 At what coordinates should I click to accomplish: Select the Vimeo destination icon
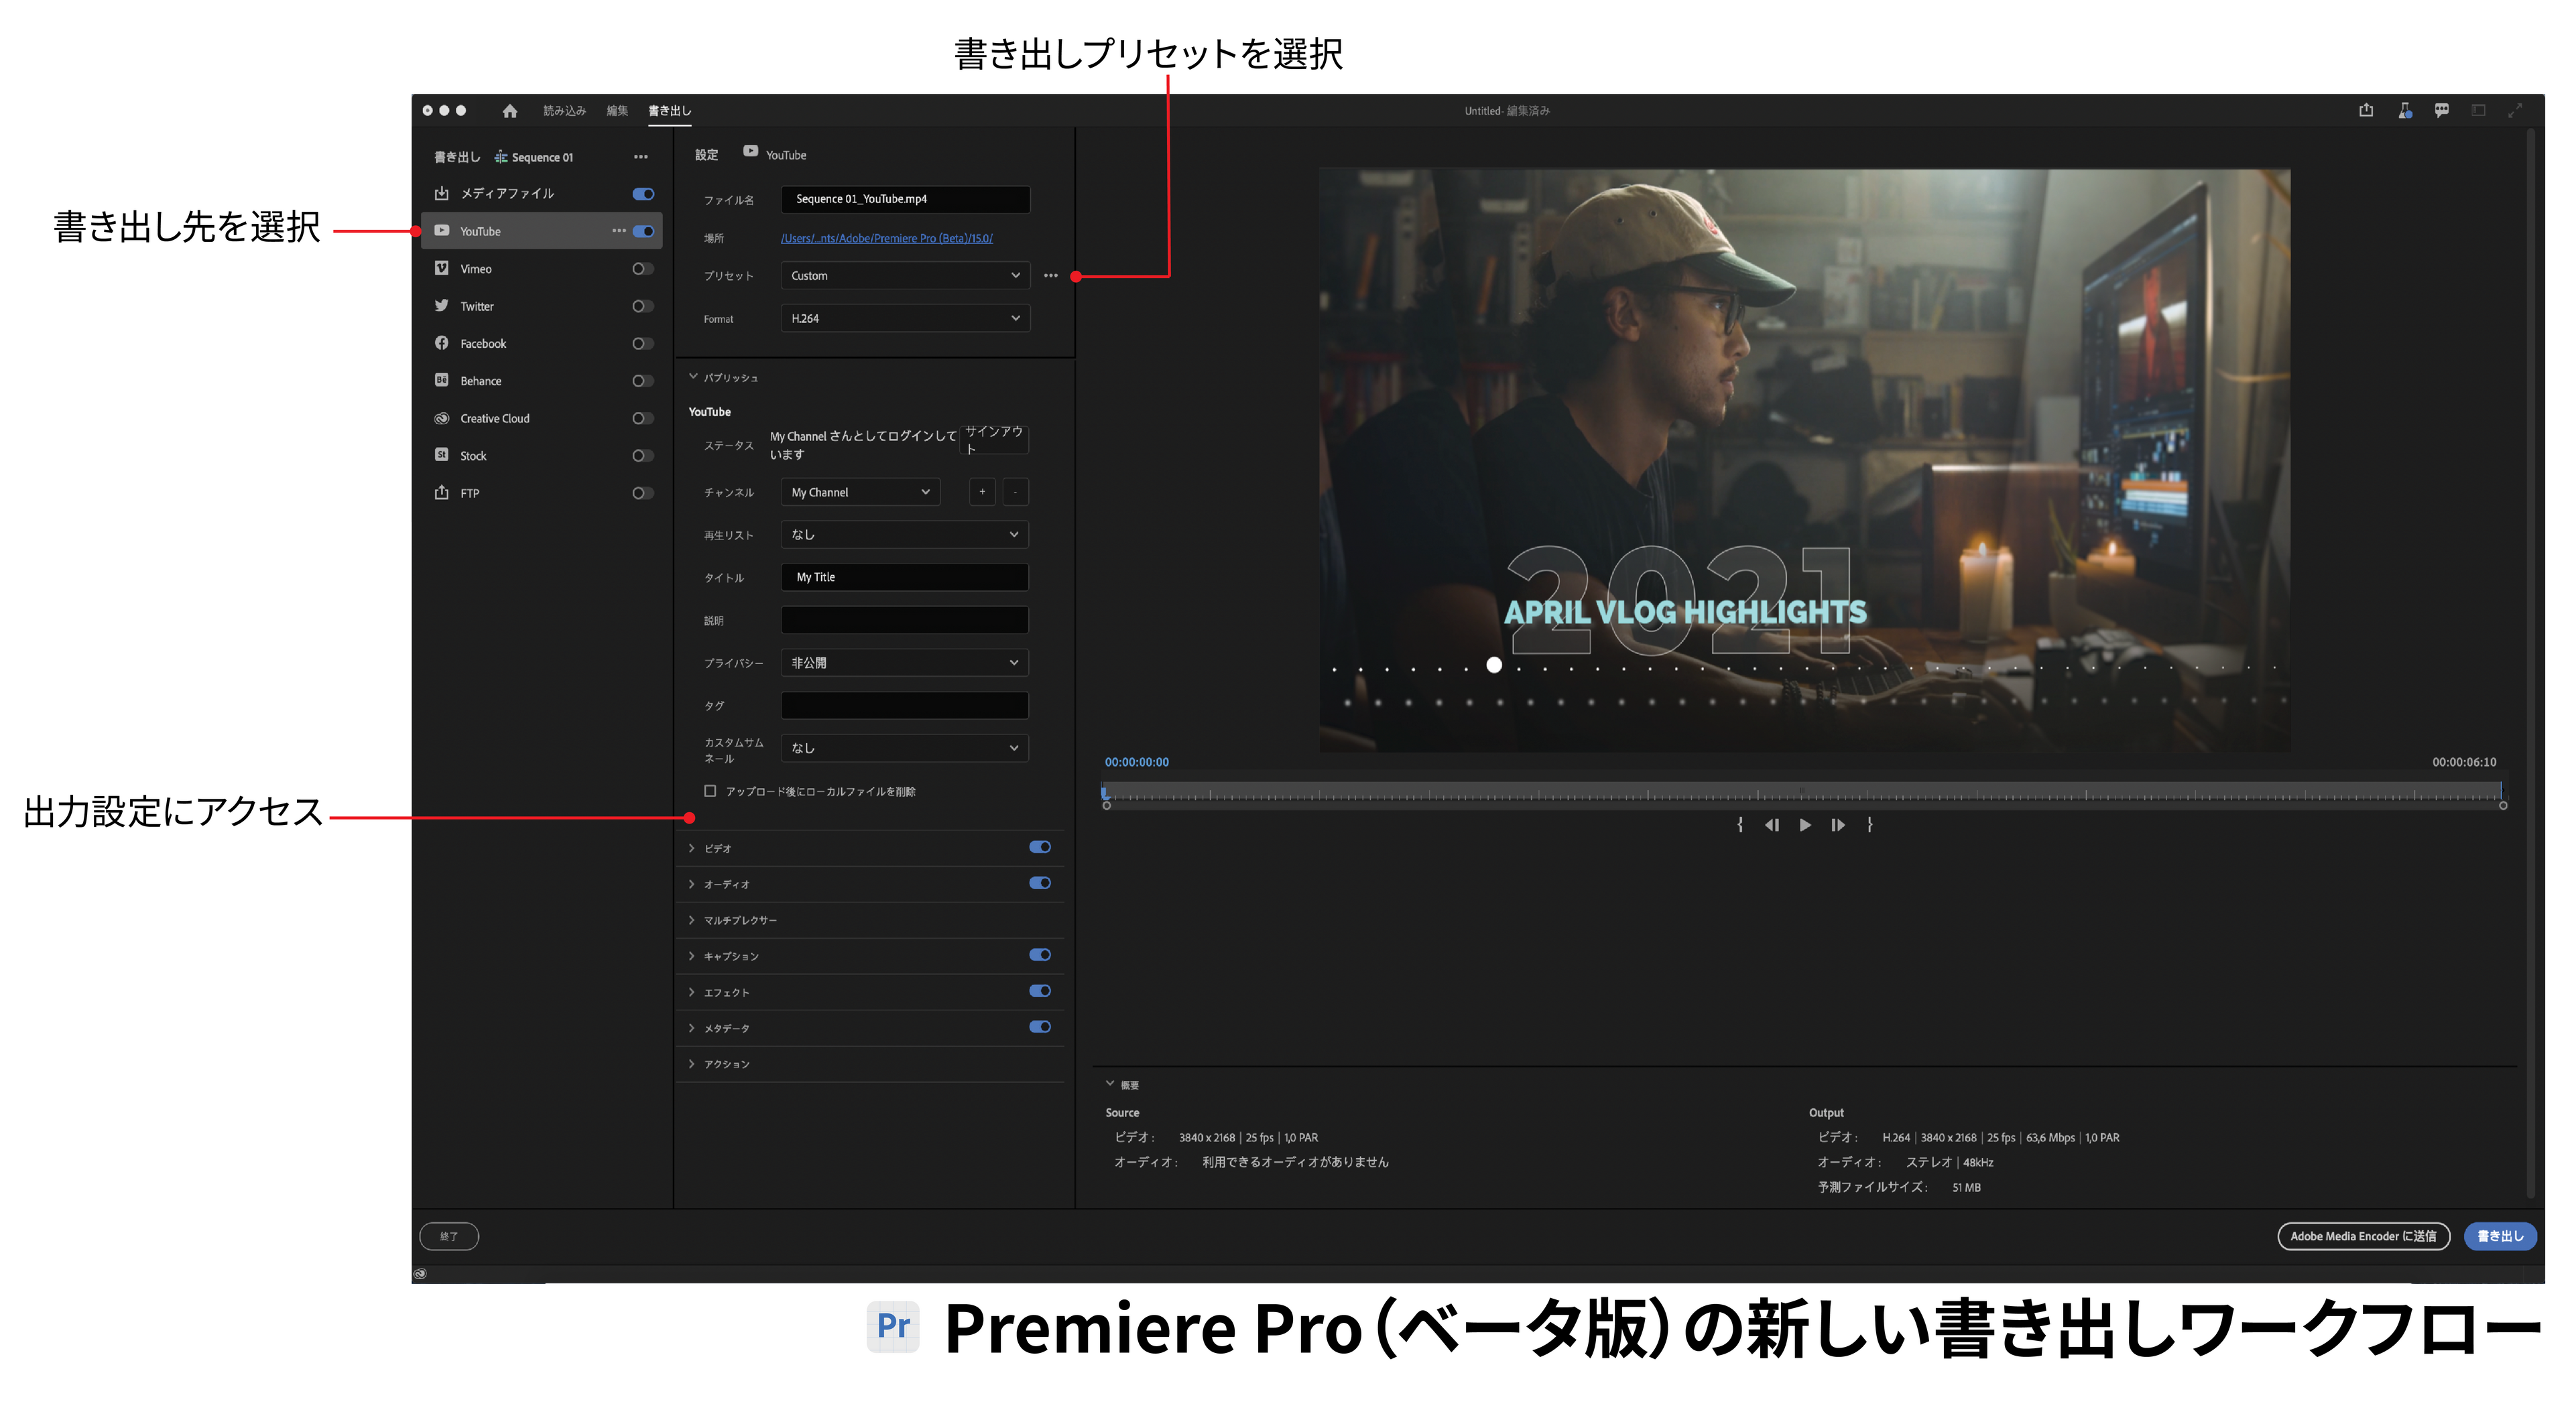[442, 268]
